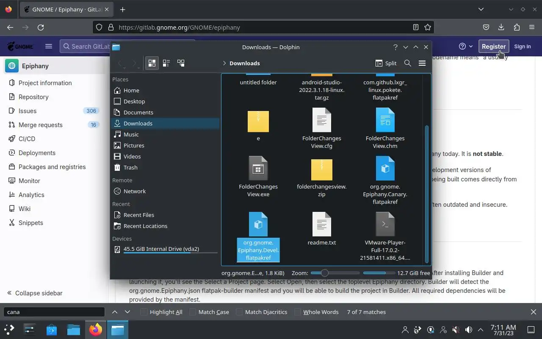Select FolderChangesView.chm file
Screen dimensions: 542x339
pos(385,128)
